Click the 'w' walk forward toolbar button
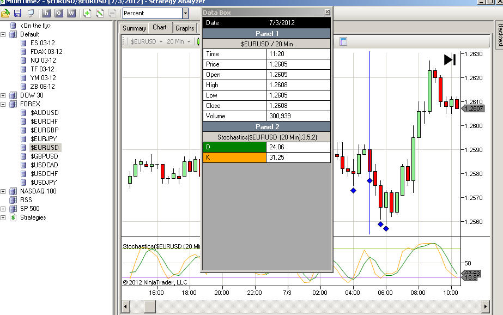Viewport: 503px width, 315px height. (x=71, y=13)
